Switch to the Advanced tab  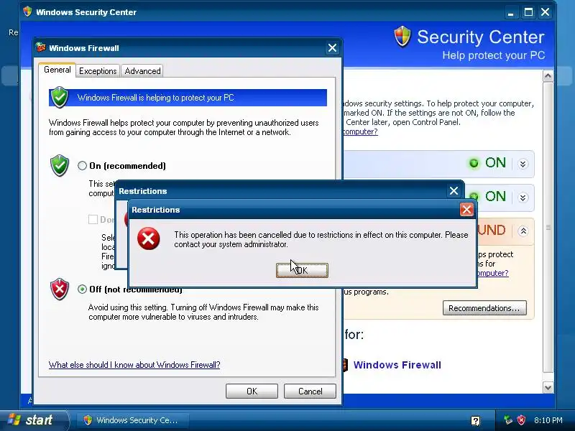(x=142, y=70)
